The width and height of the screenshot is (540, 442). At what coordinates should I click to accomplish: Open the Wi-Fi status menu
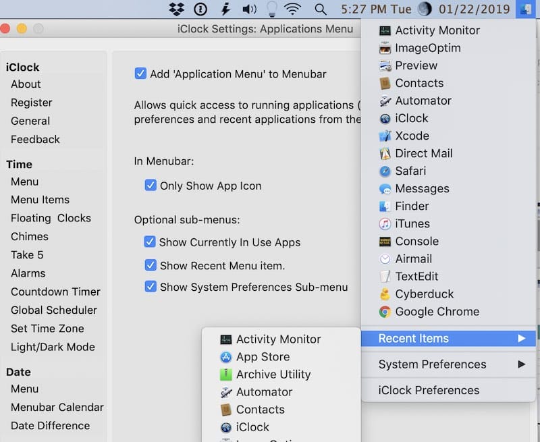click(293, 9)
